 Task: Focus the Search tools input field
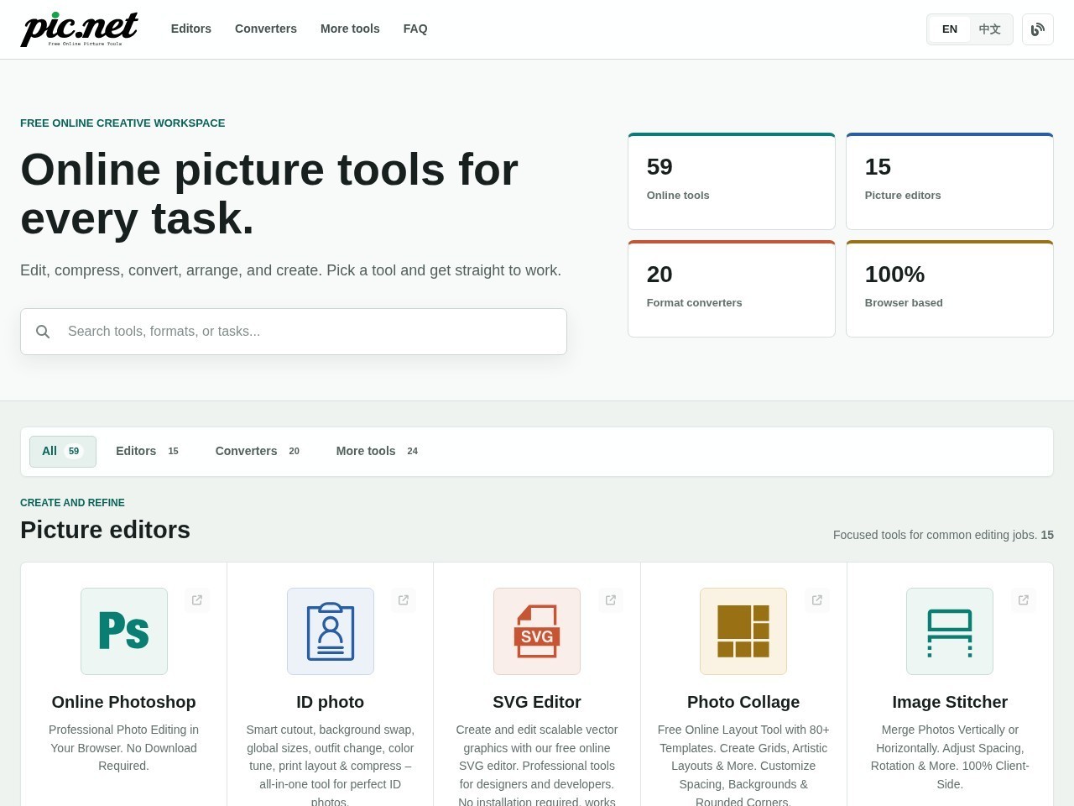(294, 332)
